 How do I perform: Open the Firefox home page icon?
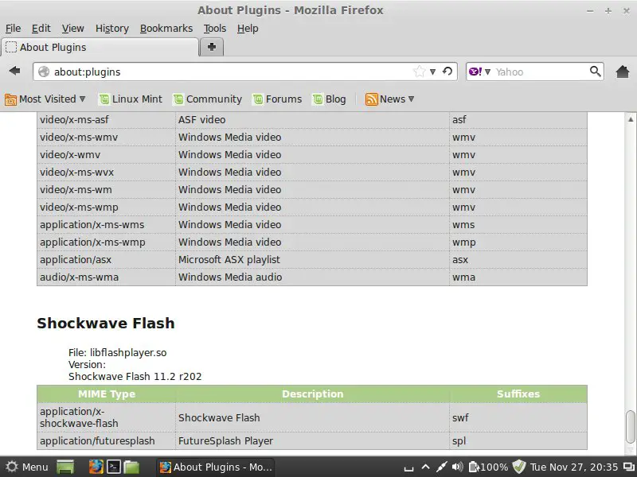(x=623, y=72)
